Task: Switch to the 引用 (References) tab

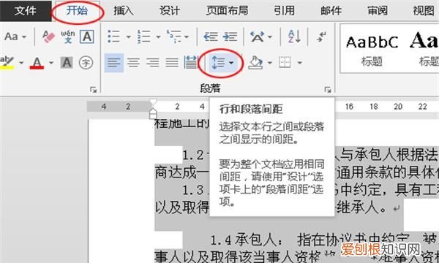Action: pyautogui.click(x=284, y=11)
